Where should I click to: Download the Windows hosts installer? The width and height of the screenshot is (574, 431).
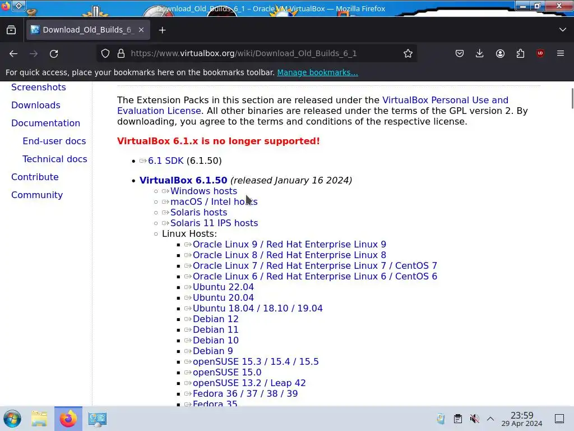tap(203, 191)
